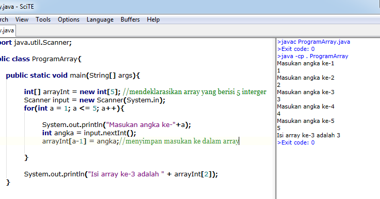The width and height of the screenshot is (380, 199).
Task: Click the closing brace of the for loop
Action: (x=26, y=158)
